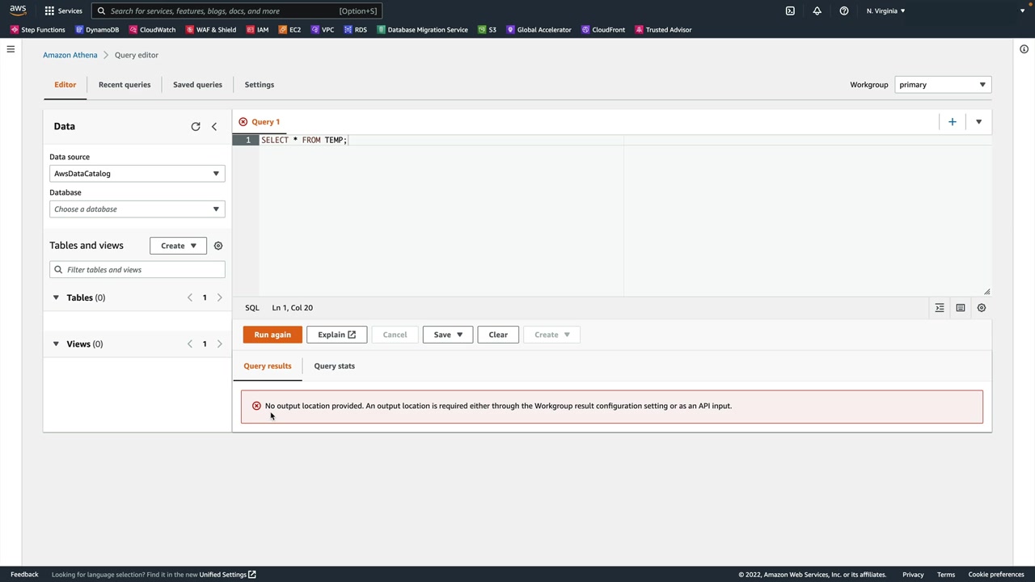Open Cookie preferences in footer
Screen dimensions: 1035x582
996,575
